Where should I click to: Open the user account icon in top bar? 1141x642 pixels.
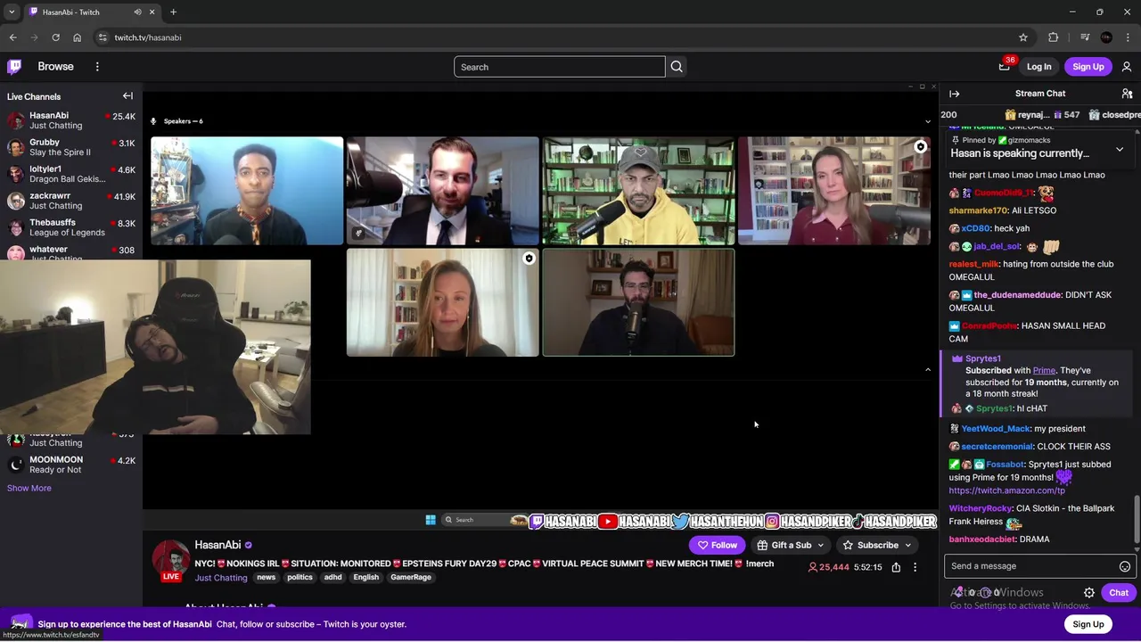(x=1127, y=67)
